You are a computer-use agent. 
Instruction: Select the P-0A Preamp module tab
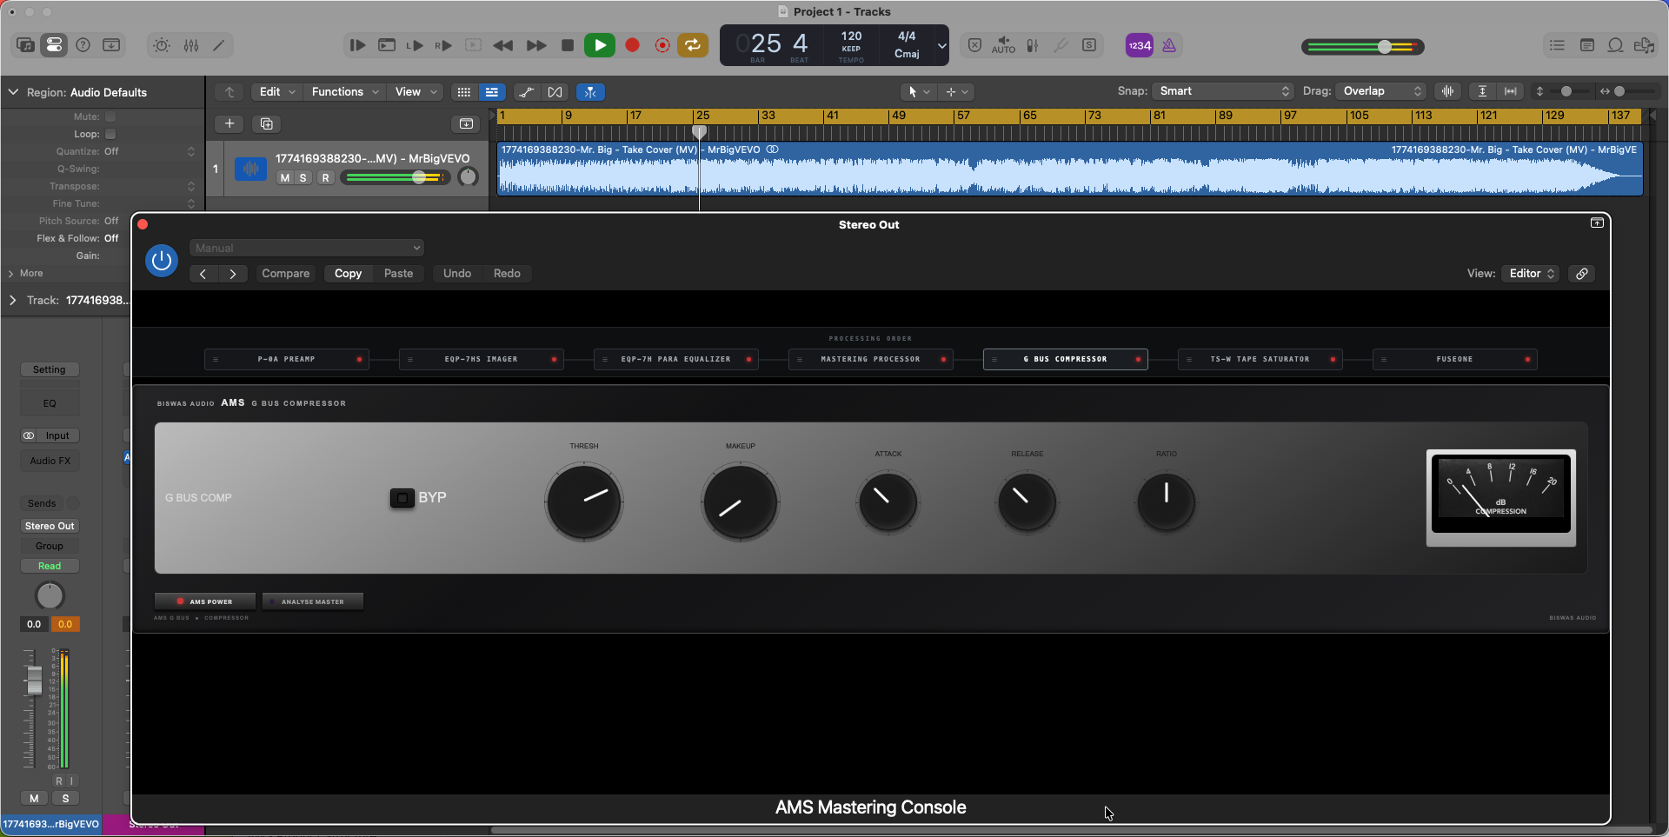[x=287, y=359]
